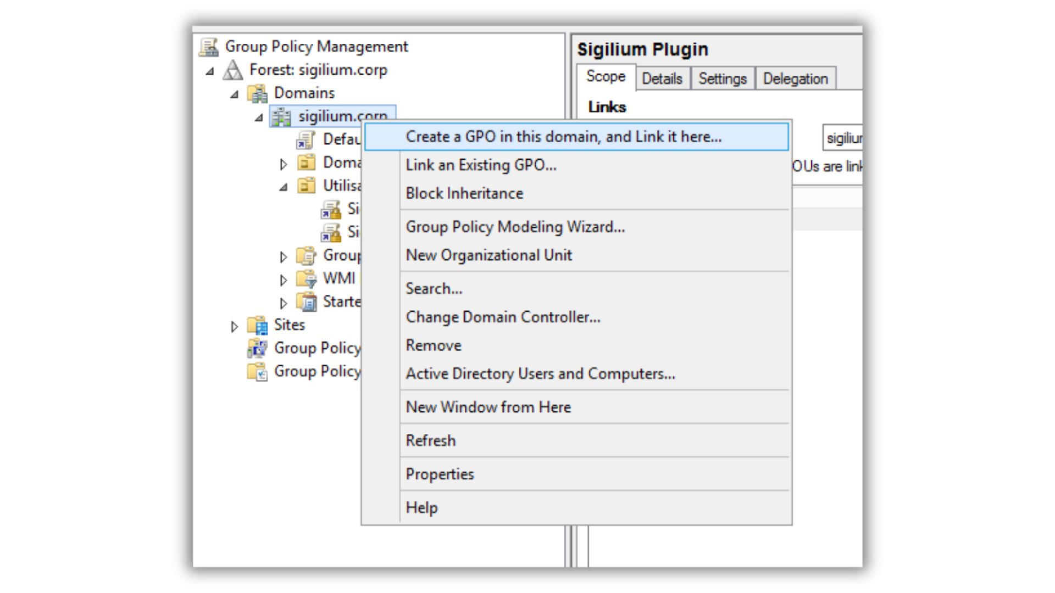
Task: Choose Link an Existing GPO menu entry
Action: (481, 165)
